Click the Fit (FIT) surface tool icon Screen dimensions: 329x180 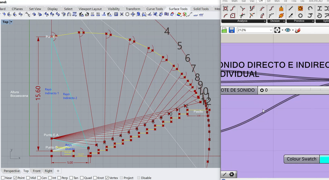92,14
